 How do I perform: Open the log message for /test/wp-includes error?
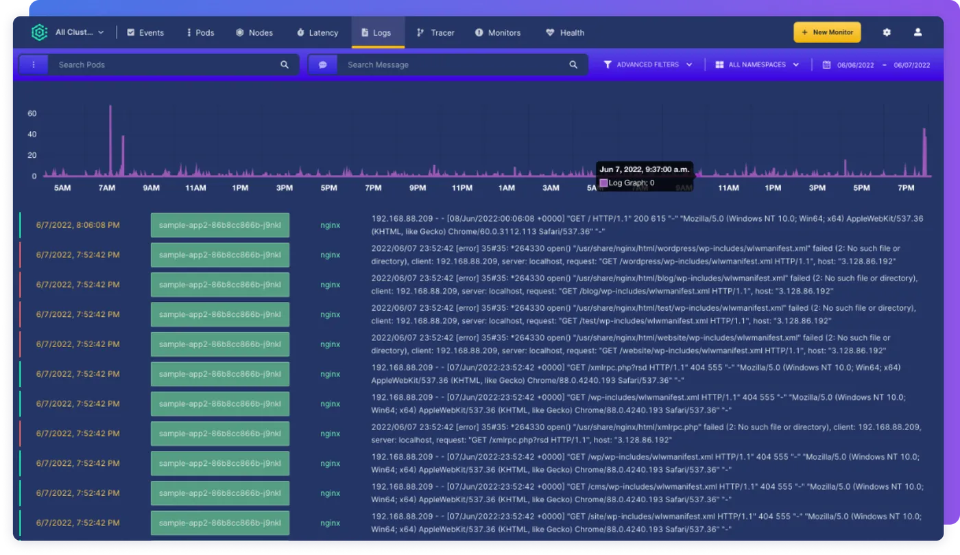(x=643, y=314)
